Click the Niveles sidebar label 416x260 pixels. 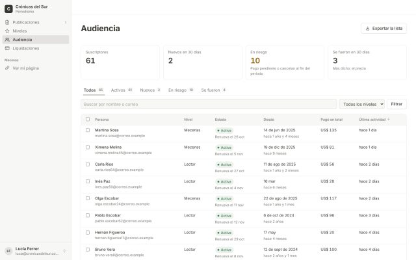19,31
